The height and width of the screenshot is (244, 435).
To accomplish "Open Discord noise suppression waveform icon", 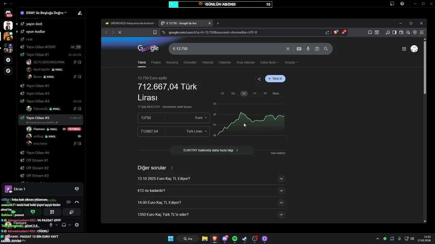I will click(x=69, y=202).
